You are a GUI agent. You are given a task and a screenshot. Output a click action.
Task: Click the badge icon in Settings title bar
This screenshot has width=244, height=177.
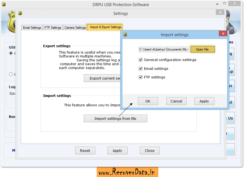coord(20,13)
